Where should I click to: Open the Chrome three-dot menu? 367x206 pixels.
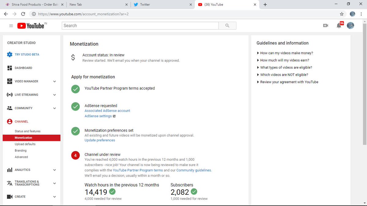[361, 14]
